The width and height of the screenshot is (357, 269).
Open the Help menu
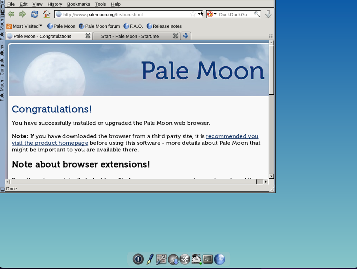click(116, 4)
